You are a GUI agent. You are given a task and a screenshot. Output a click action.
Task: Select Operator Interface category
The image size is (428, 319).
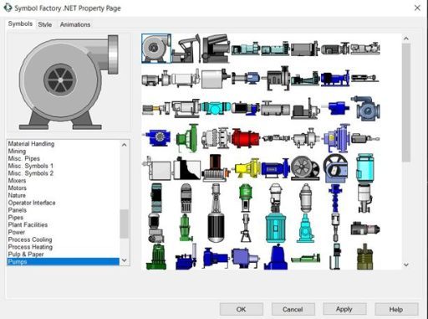[32, 203]
